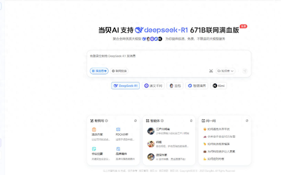Click the 江户川柯南 agent avatar
The height and width of the screenshot is (175, 281).
(x=151, y=131)
